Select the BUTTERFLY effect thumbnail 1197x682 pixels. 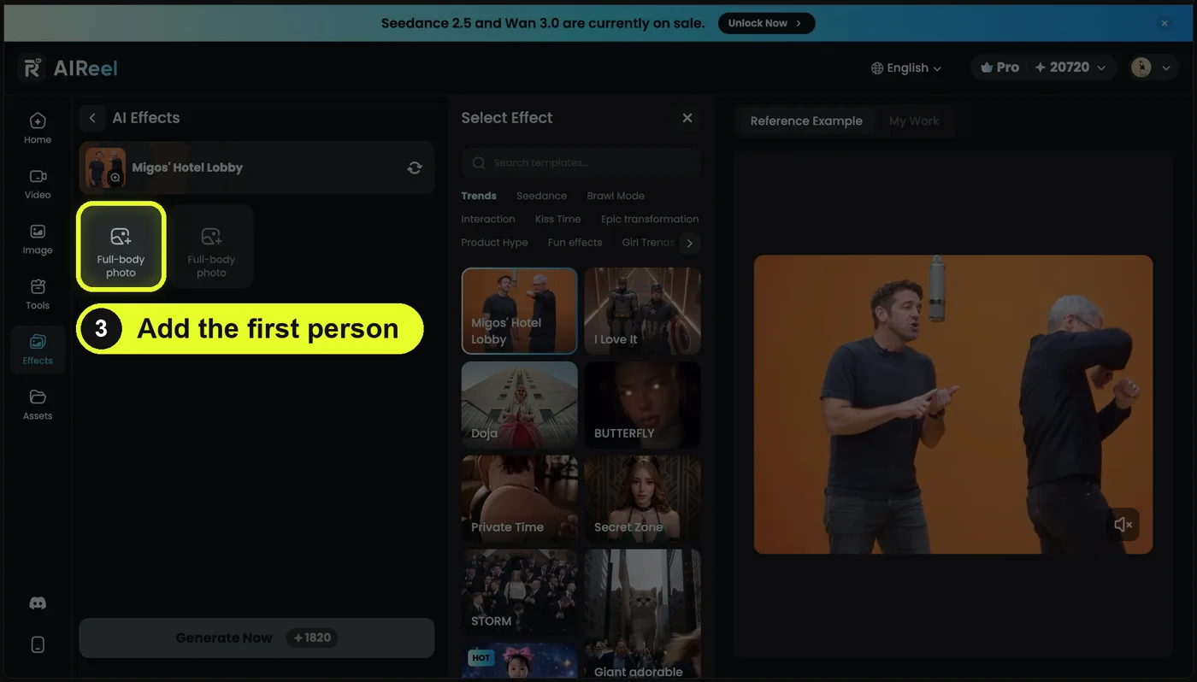click(642, 405)
